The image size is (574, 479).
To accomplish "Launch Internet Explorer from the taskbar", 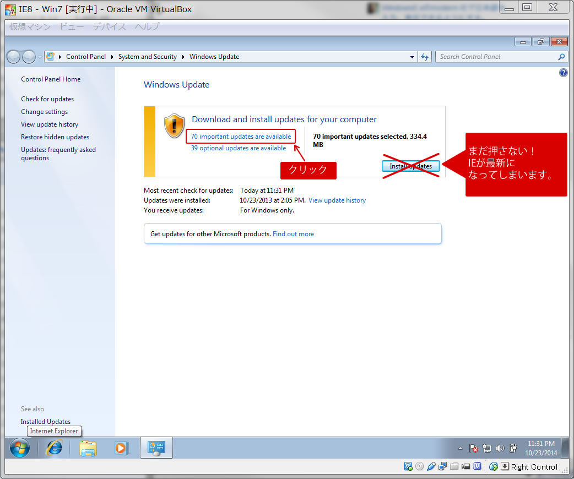I will tap(54, 448).
